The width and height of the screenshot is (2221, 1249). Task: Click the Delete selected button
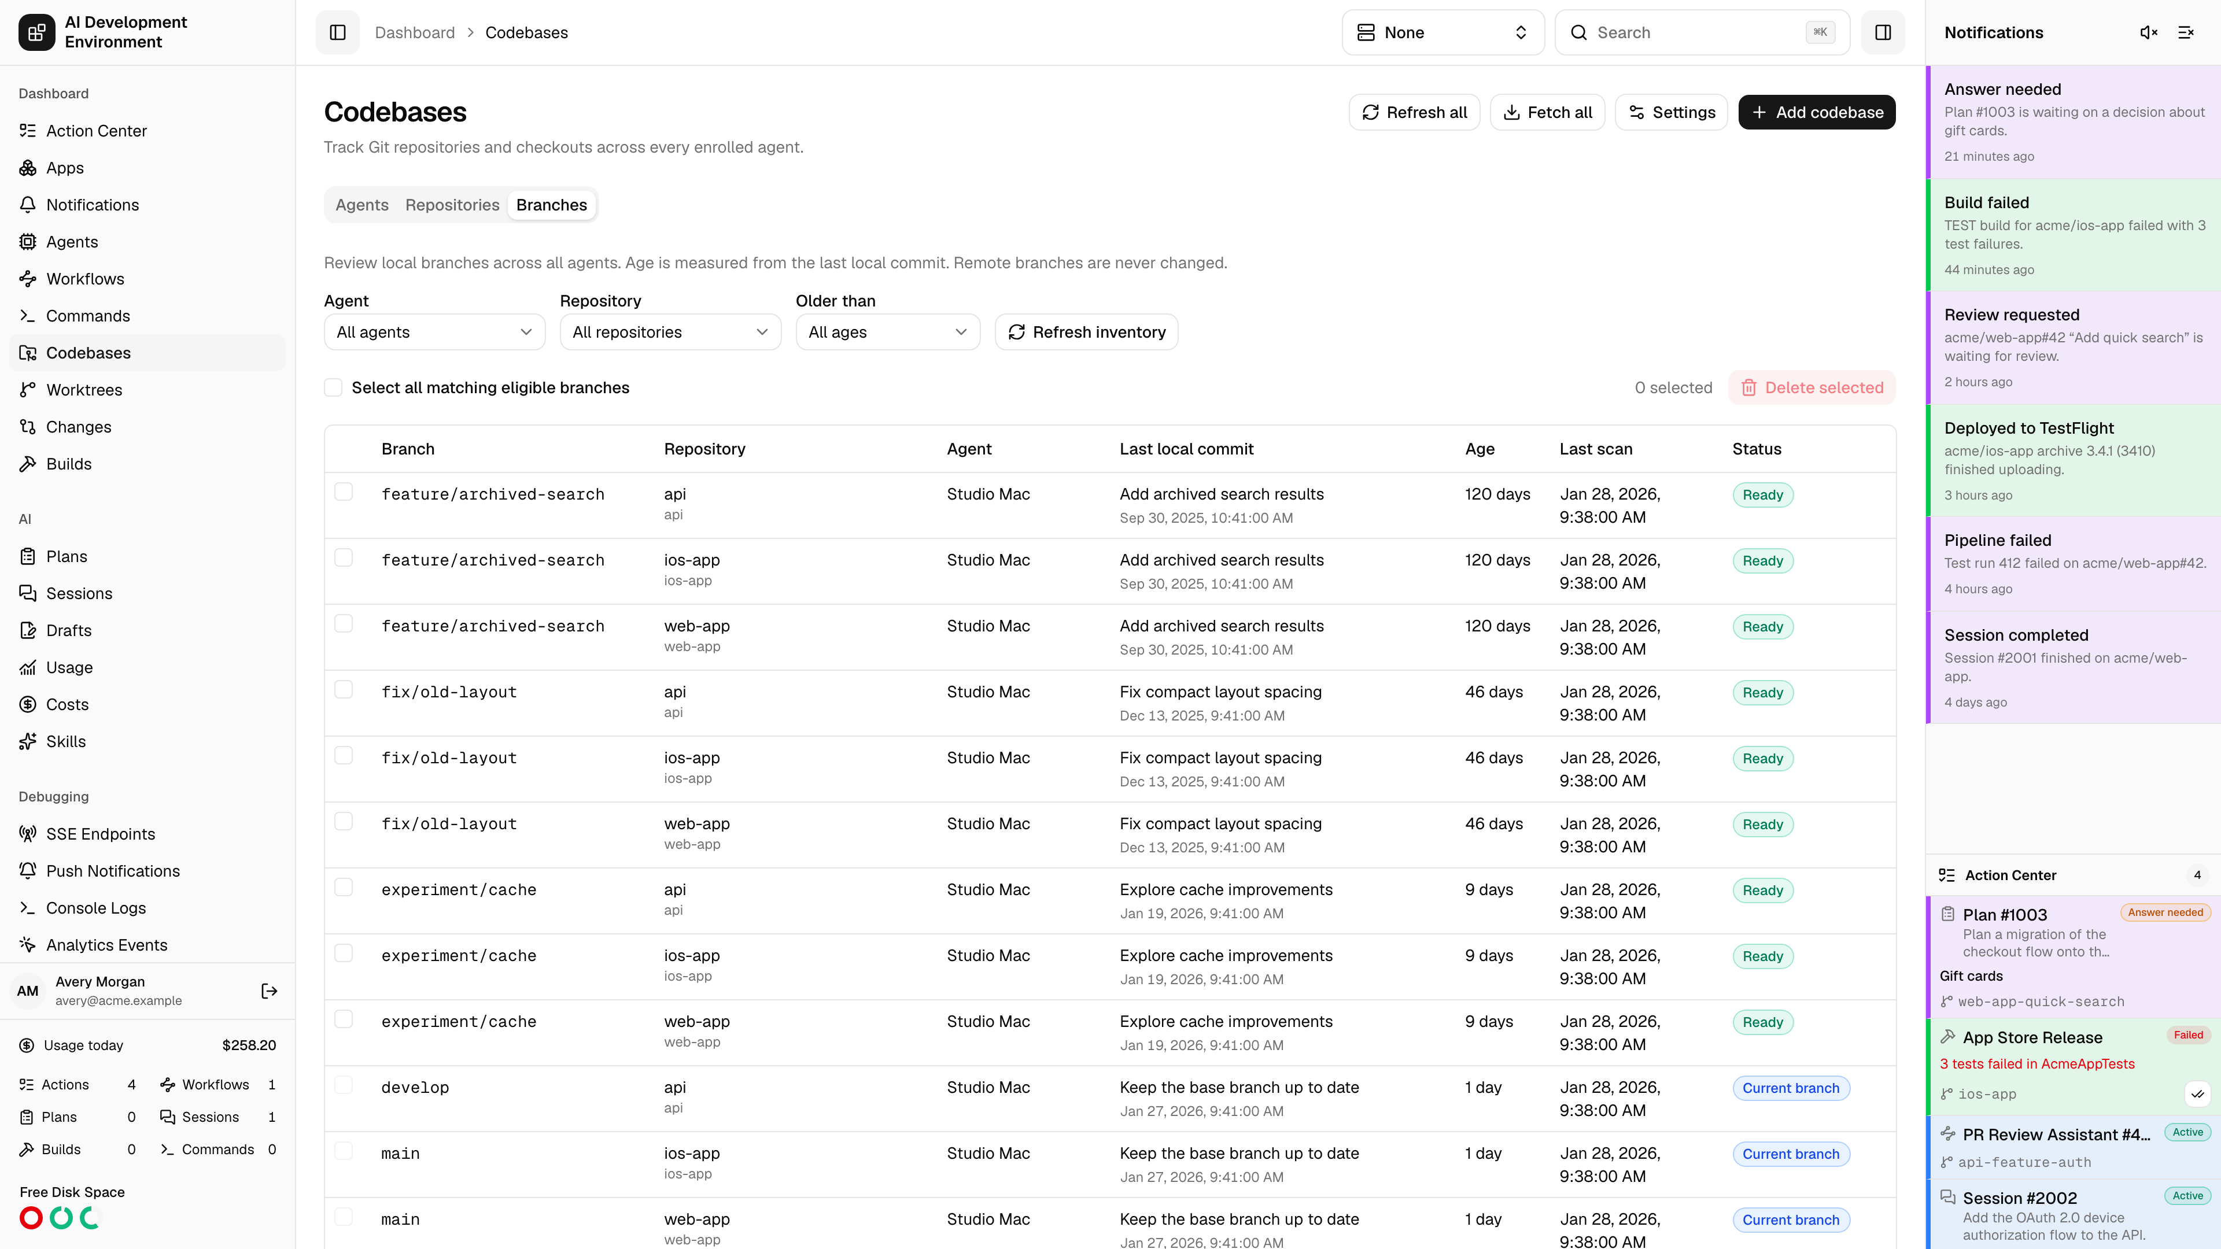click(x=1812, y=388)
